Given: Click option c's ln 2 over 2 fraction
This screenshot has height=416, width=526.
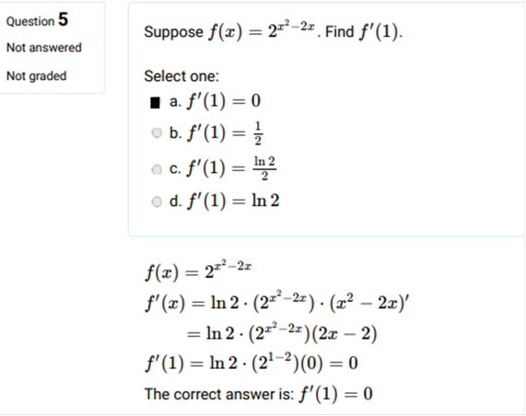Looking at the screenshot, I should (x=264, y=168).
